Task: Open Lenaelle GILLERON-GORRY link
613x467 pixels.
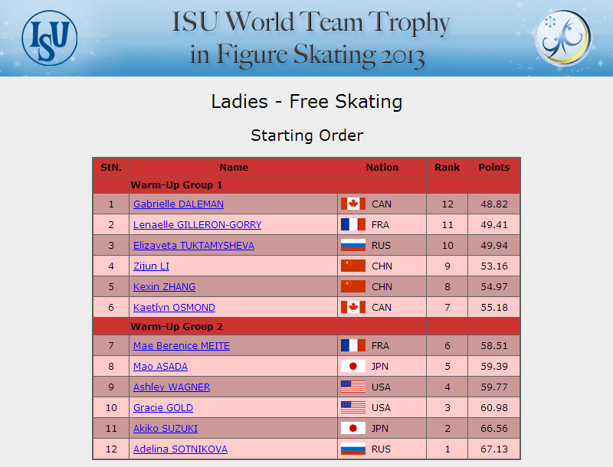Action: [x=198, y=225]
